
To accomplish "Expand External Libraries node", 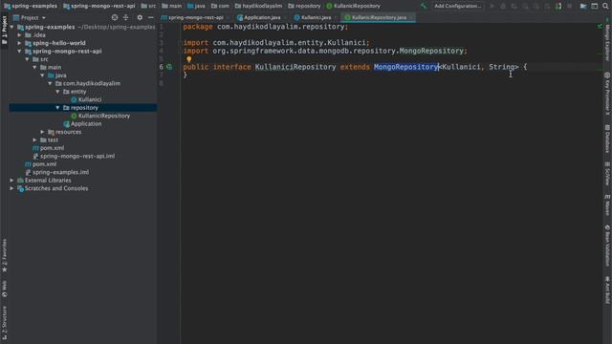I will pyautogui.click(x=12, y=181).
